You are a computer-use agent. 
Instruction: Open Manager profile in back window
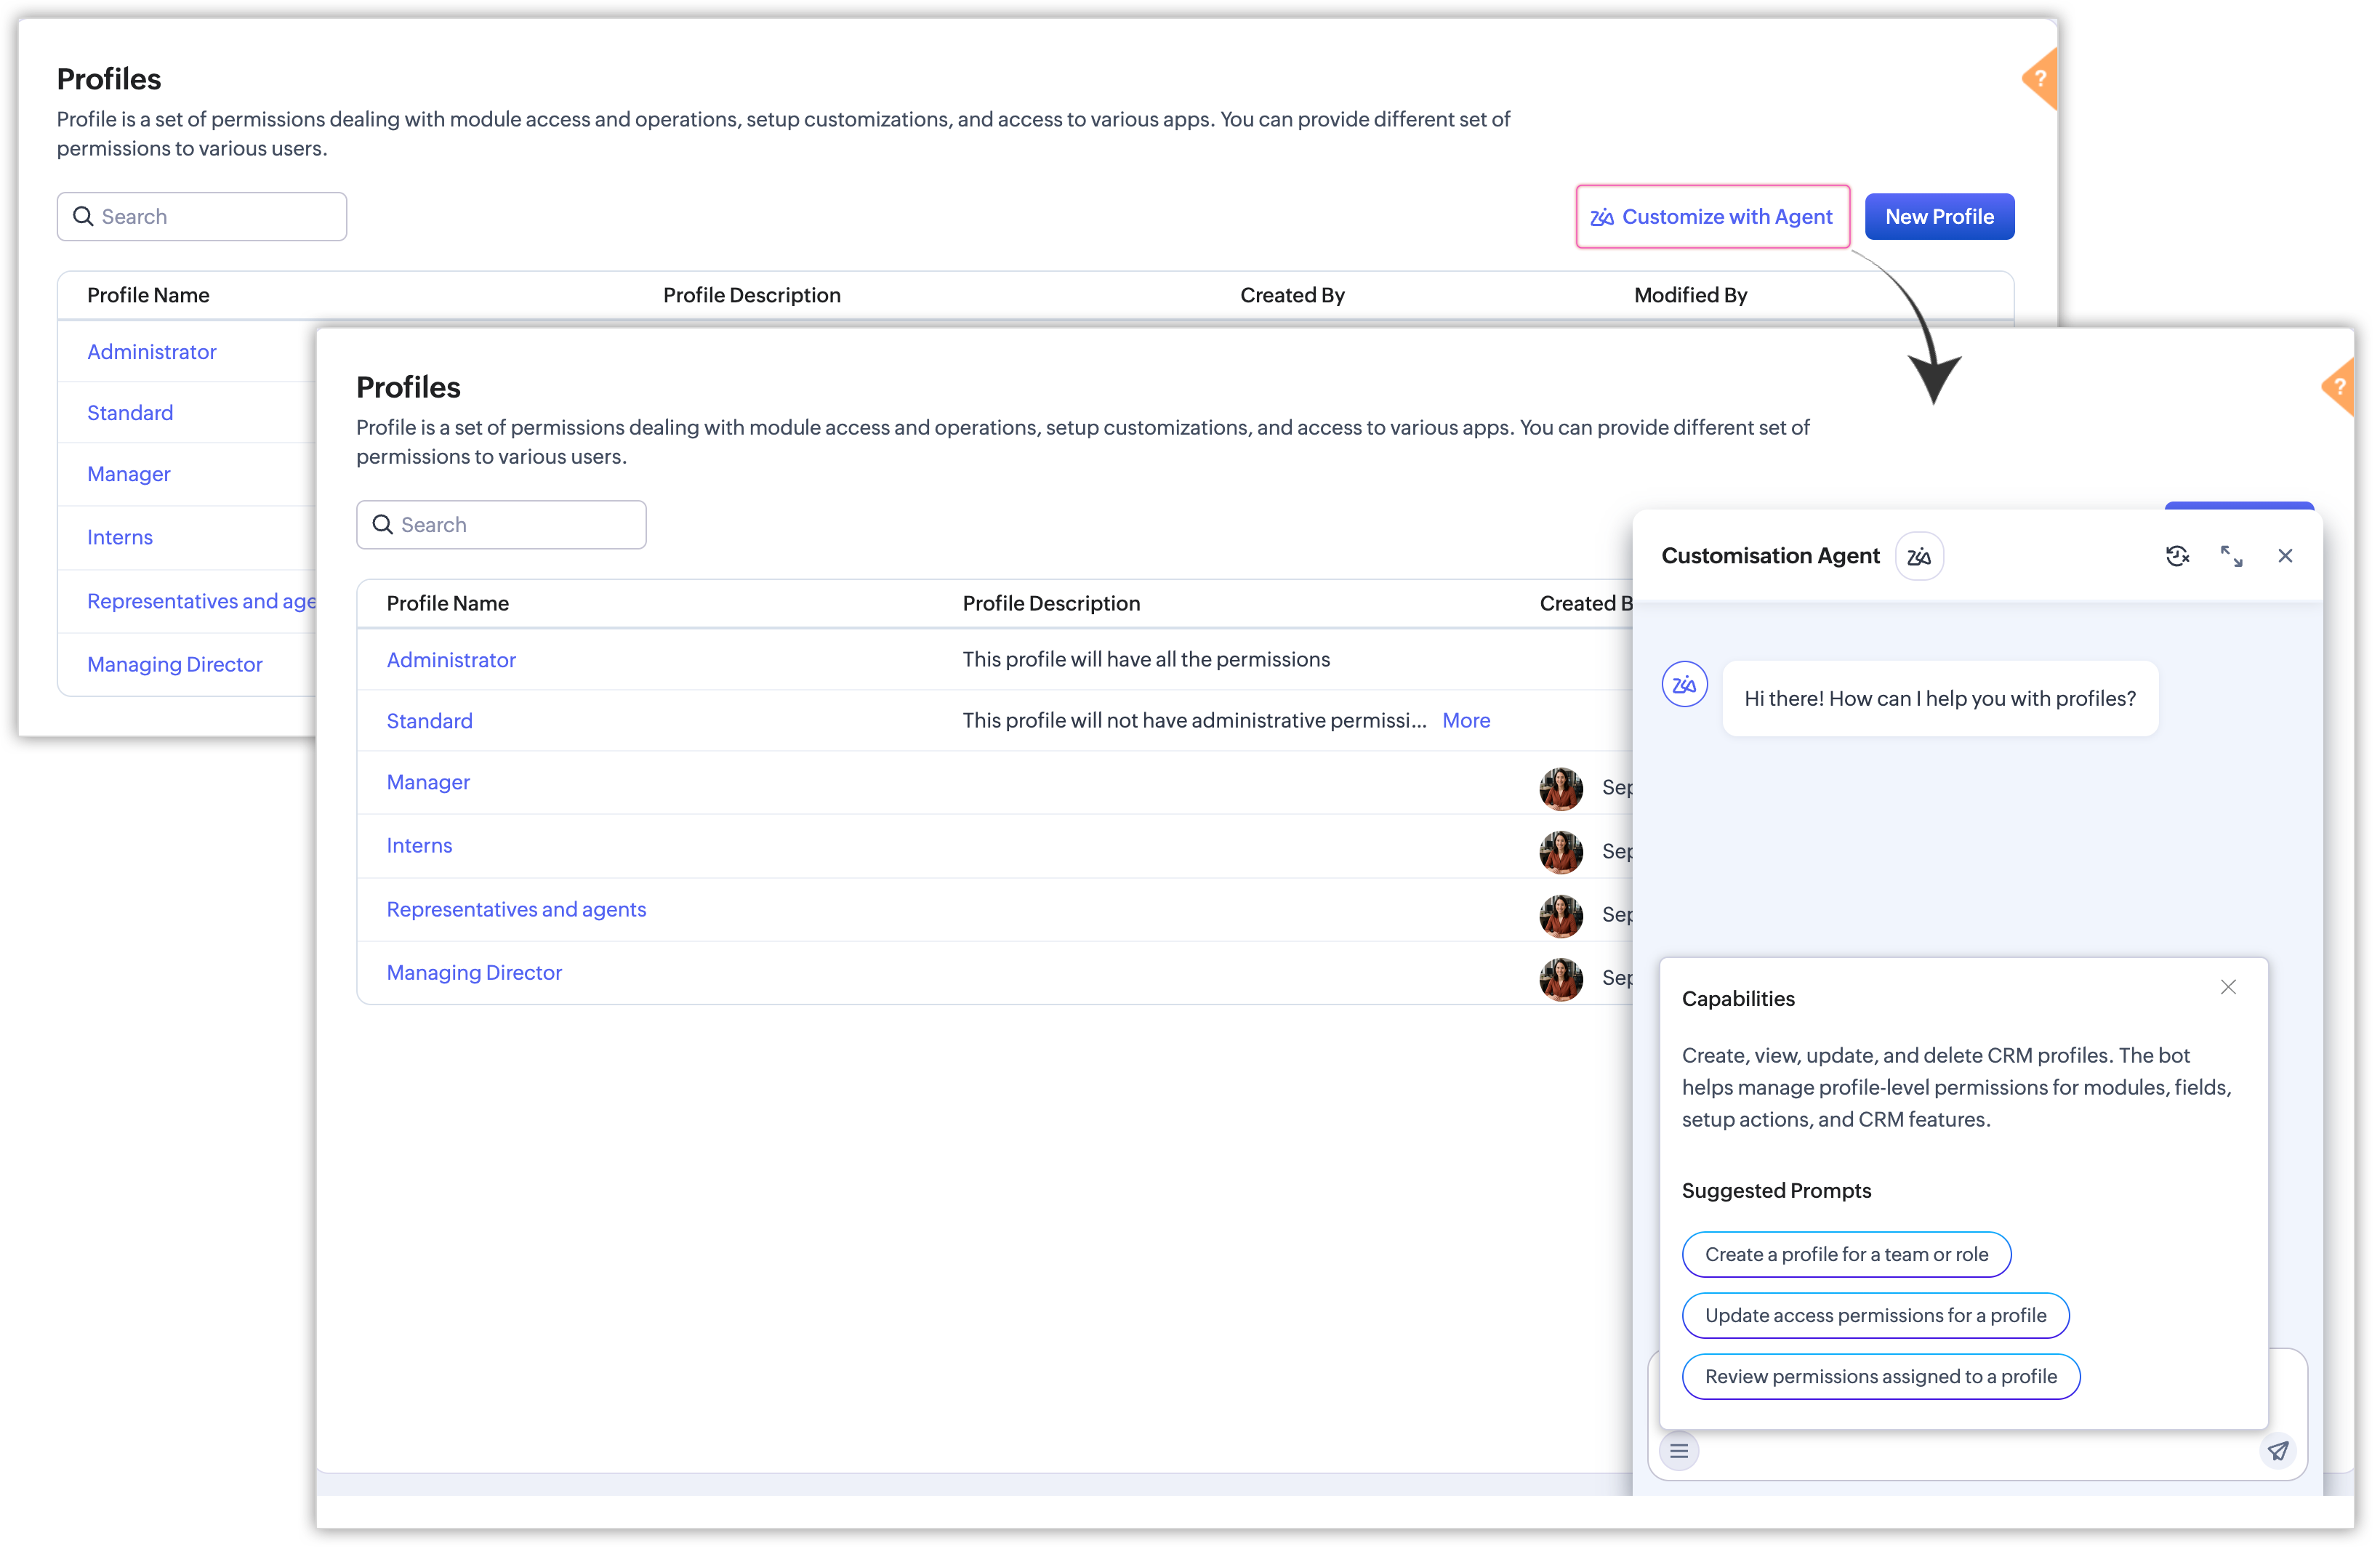point(129,474)
